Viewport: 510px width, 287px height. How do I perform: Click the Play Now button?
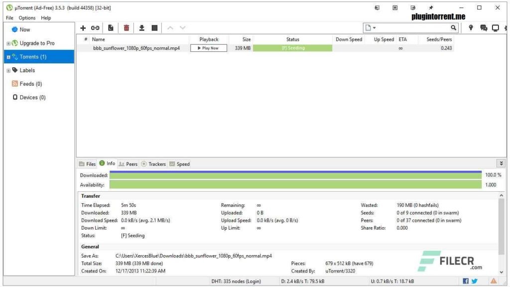209,48
